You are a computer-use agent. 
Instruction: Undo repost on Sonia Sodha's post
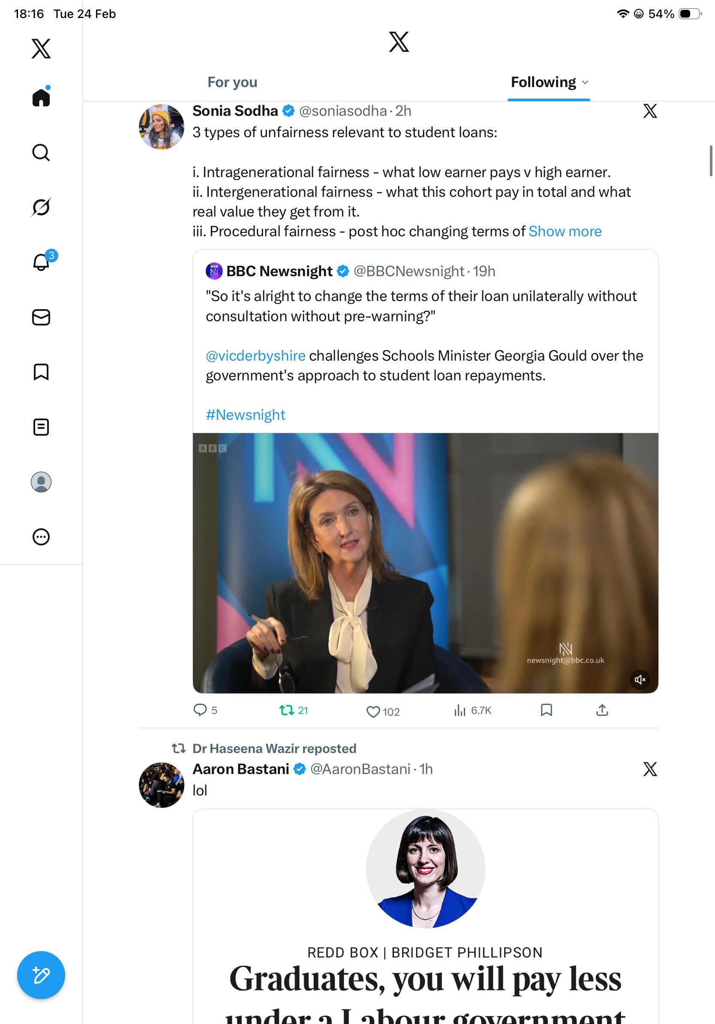[x=286, y=710]
